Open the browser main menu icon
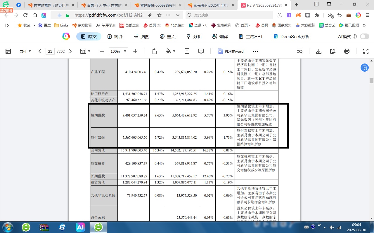The image size is (374, 233). tap(368, 15)
